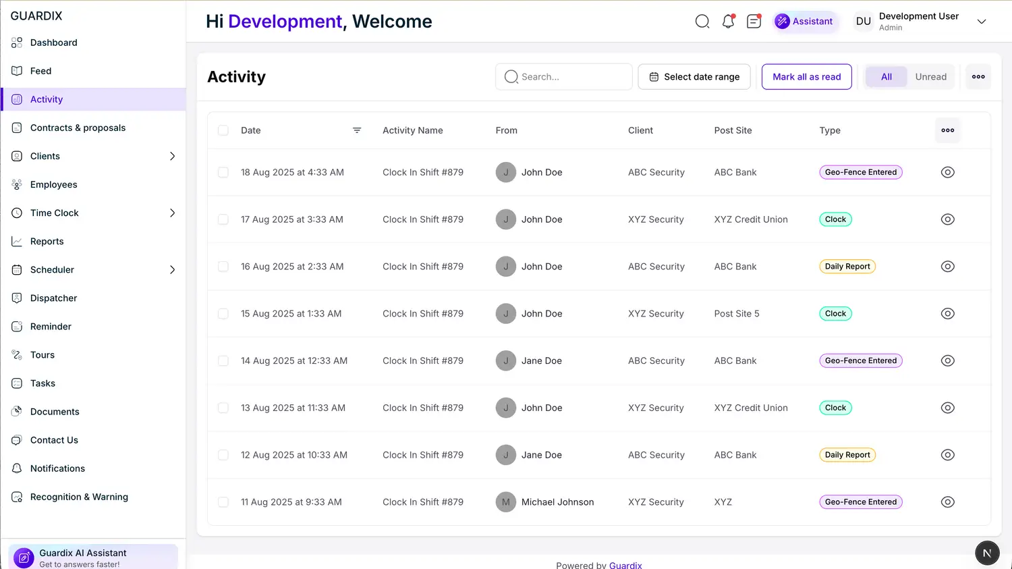
Task: Open the search icon in top header
Action: [702, 22]
